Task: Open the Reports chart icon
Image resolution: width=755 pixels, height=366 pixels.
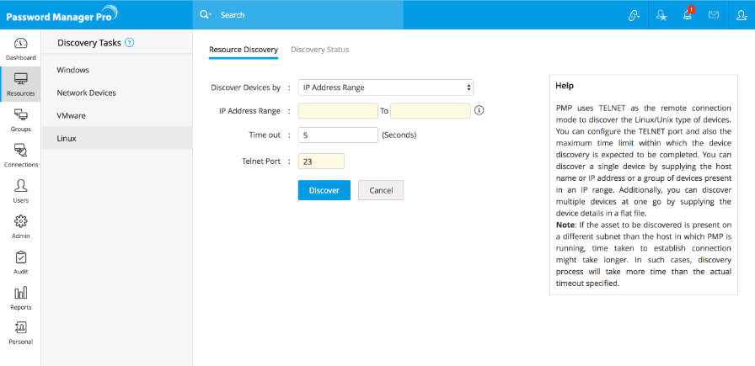Action: pos(20,296)
